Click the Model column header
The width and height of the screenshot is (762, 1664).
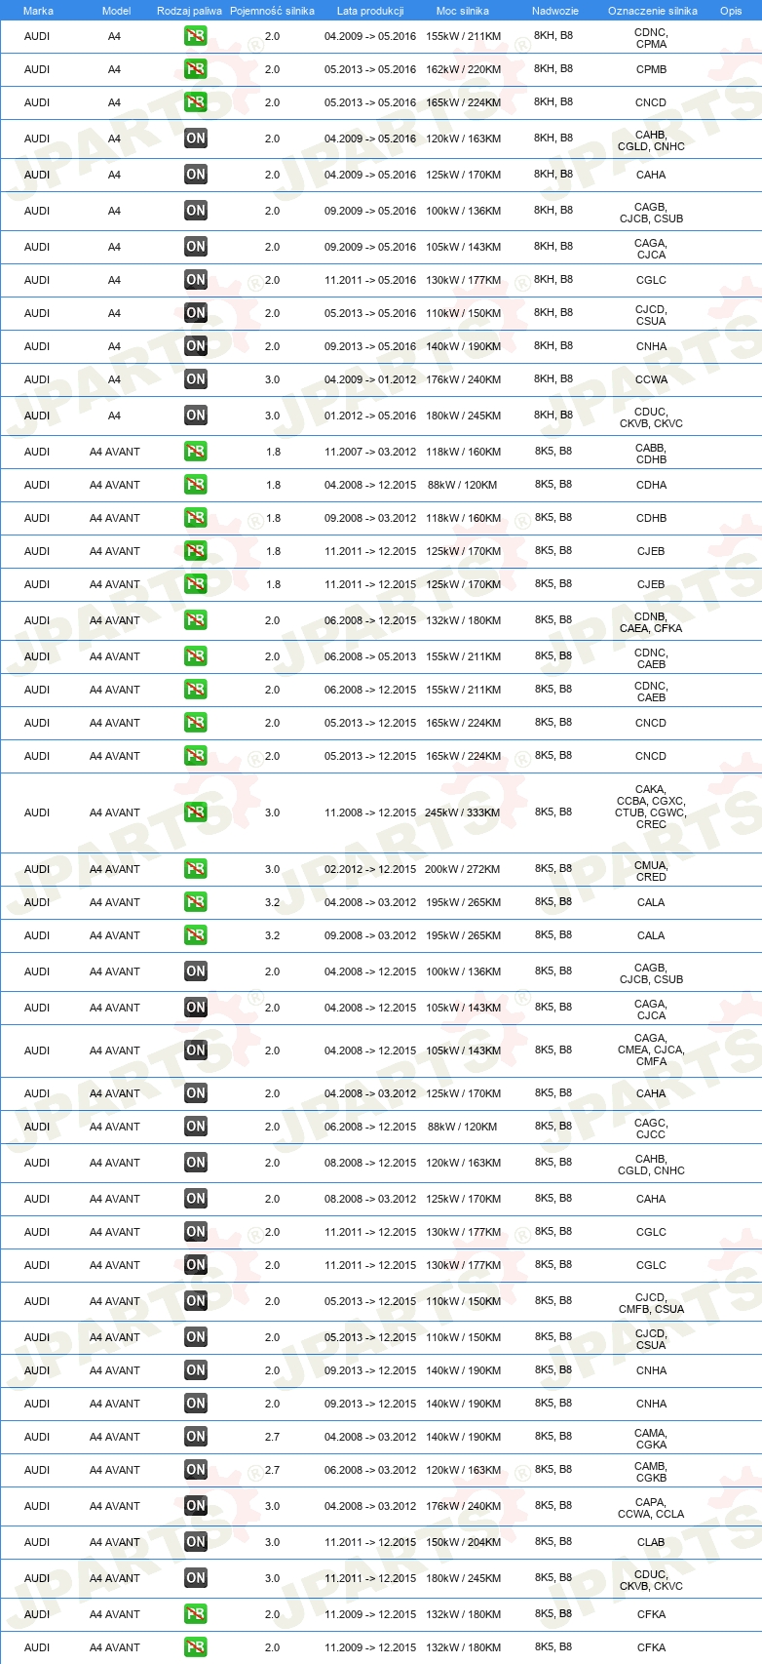[116, 11]
